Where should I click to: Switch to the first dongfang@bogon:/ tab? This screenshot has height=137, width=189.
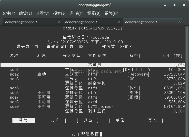click(33, 22)
